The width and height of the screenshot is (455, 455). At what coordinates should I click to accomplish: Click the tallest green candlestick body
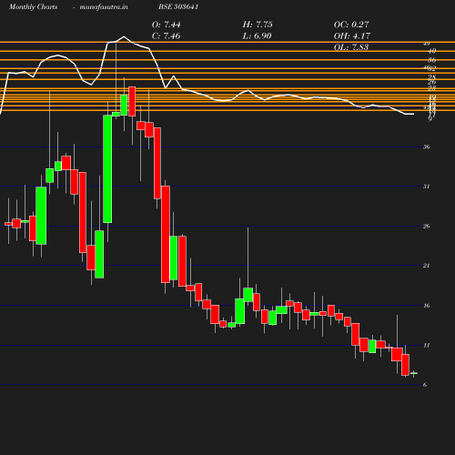[x=107, y=169]
